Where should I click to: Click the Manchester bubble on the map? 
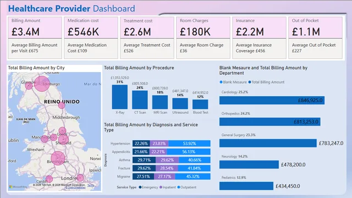[x=45, y=139]
